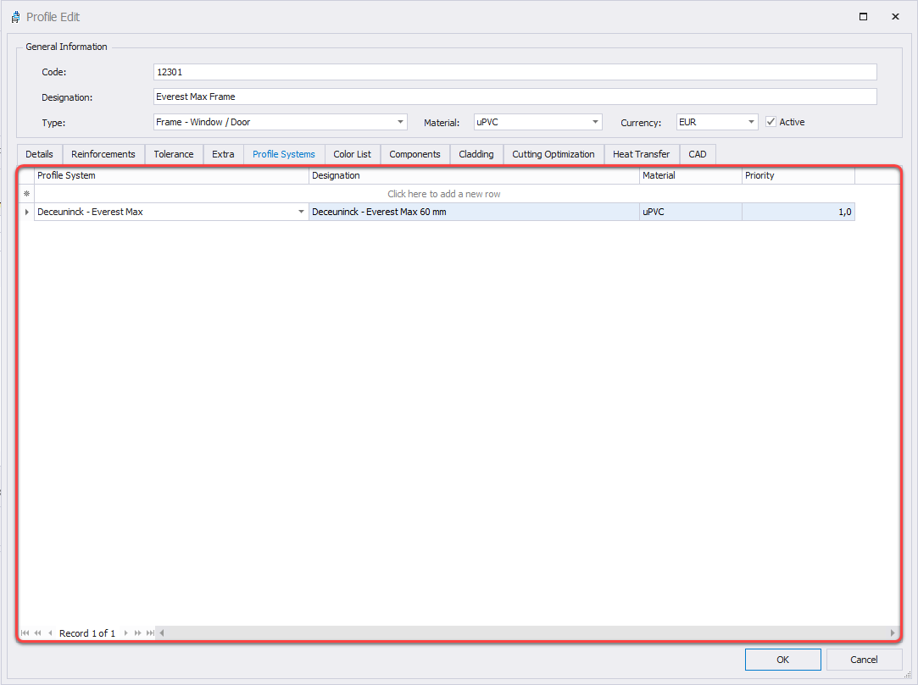Switch to the Reinforcements tab

(103, 154)
